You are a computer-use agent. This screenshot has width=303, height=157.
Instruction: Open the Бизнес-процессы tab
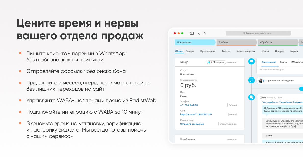pos(246,51)
